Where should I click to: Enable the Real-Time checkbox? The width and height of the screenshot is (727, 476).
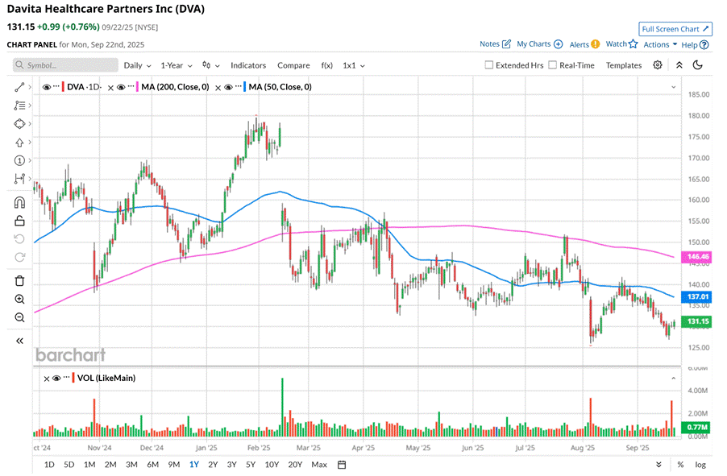553,65
